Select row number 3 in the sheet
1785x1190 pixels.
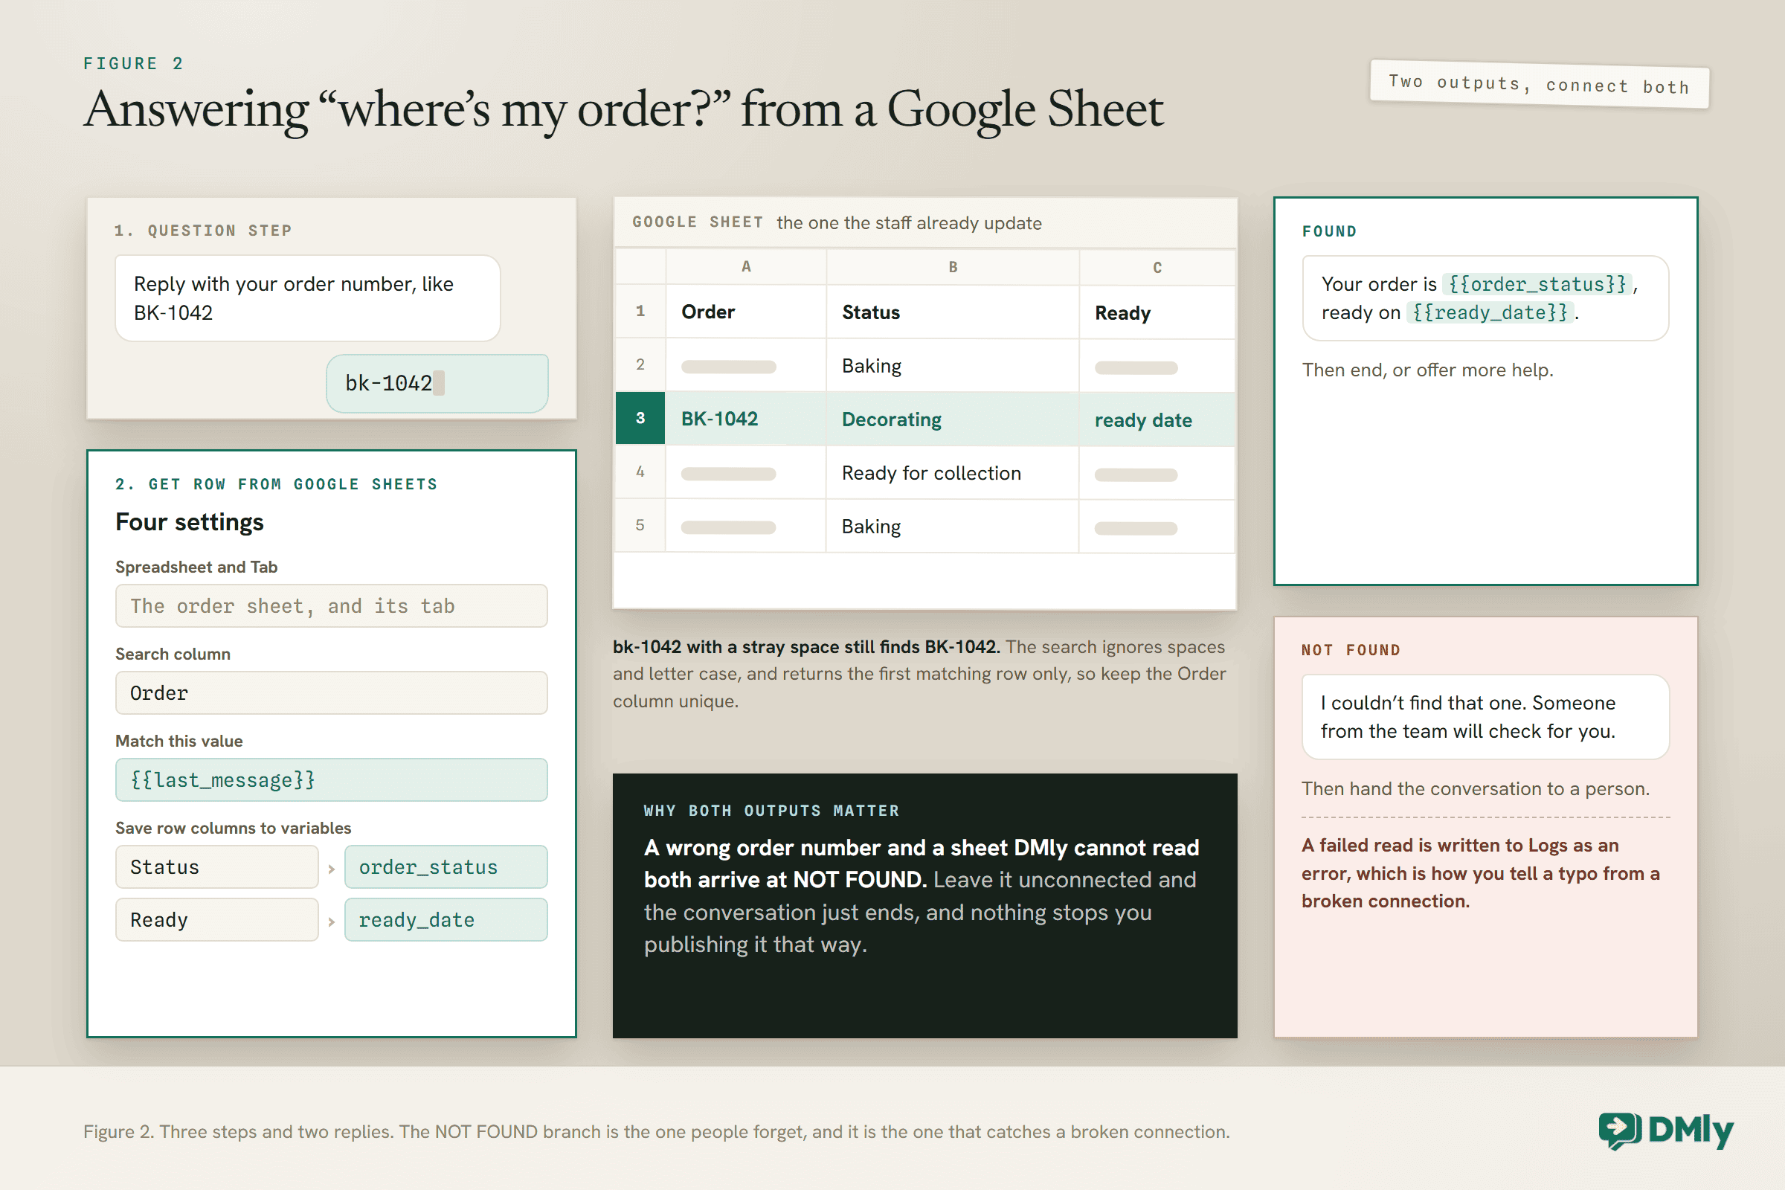click(x=640, y=418)
